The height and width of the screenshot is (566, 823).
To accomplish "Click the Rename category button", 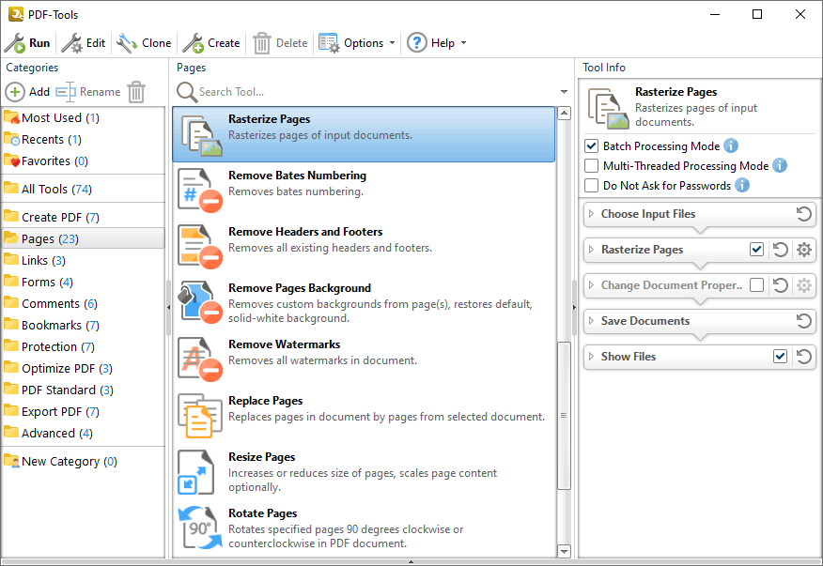I will tap(88, 92).
